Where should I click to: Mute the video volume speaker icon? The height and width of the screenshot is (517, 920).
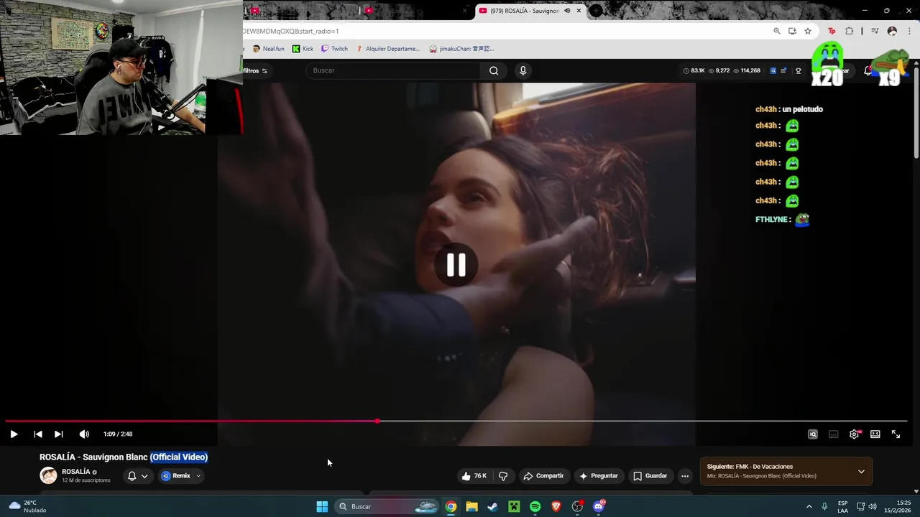pos(84,434)
